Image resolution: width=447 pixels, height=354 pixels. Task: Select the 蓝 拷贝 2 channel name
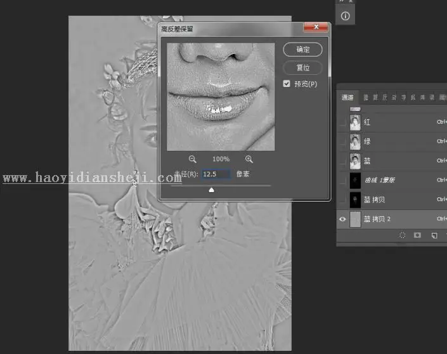click(377, 219)
